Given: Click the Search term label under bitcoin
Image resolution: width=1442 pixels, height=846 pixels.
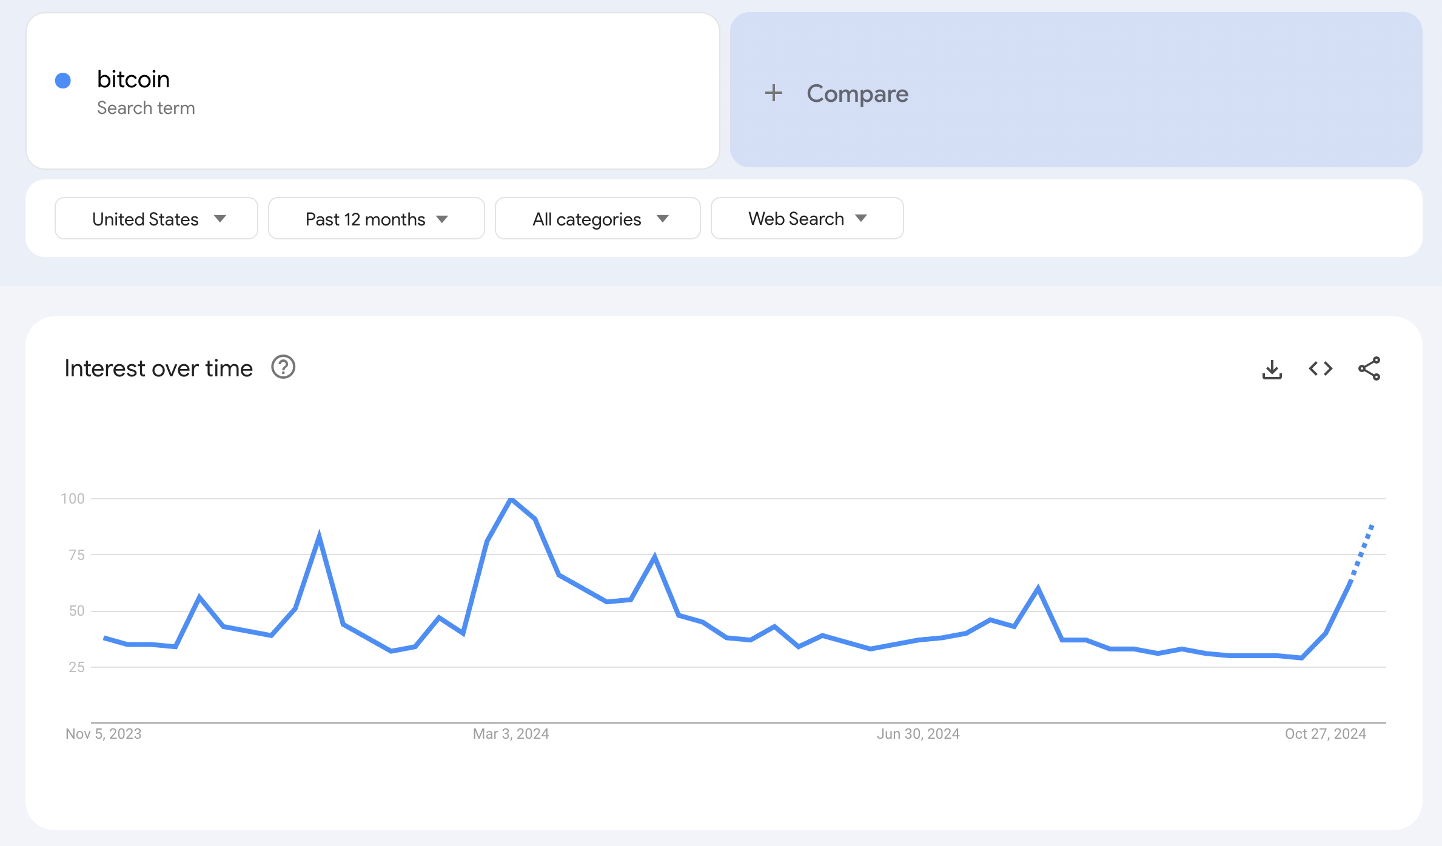Looking at the screenshot, I should click(146, 108).
